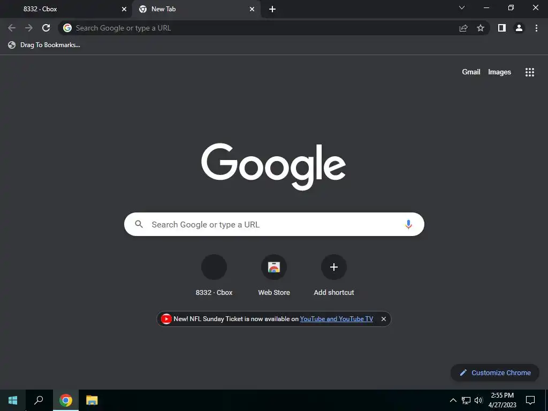Open the volume speaker tray icon
548x411 pixels.
coord(478,400)
